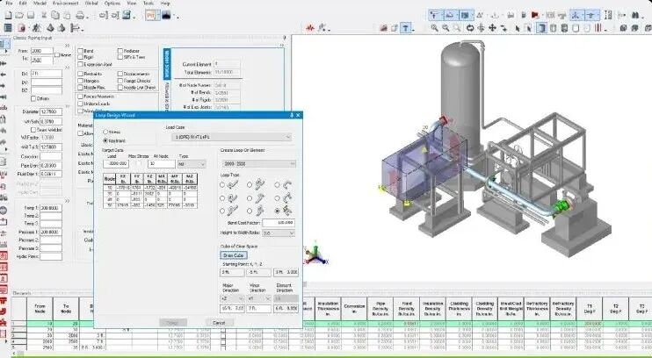
Task: Click the From node input field
Action: coord(42,51)
